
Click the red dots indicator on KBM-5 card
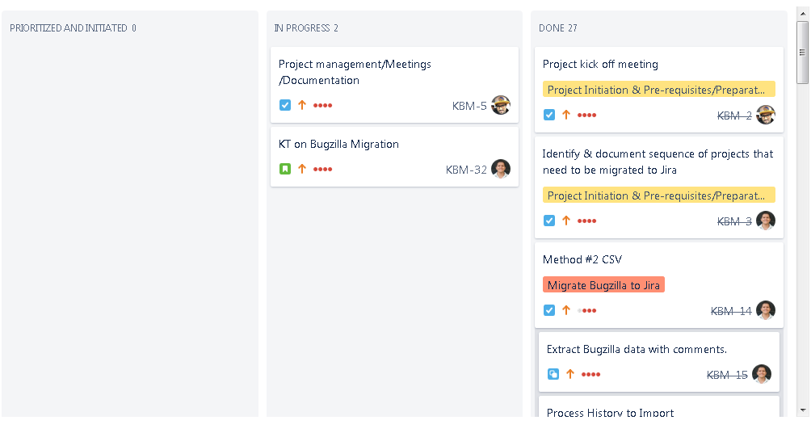[x=323, y=106]
